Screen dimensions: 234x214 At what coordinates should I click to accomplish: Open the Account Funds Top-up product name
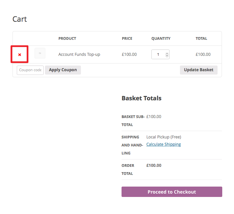pos(79,55)
